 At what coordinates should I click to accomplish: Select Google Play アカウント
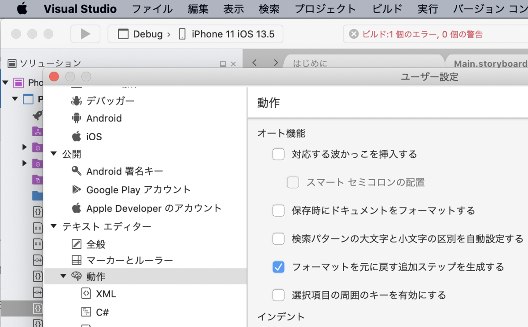click(x=139, y=190)
